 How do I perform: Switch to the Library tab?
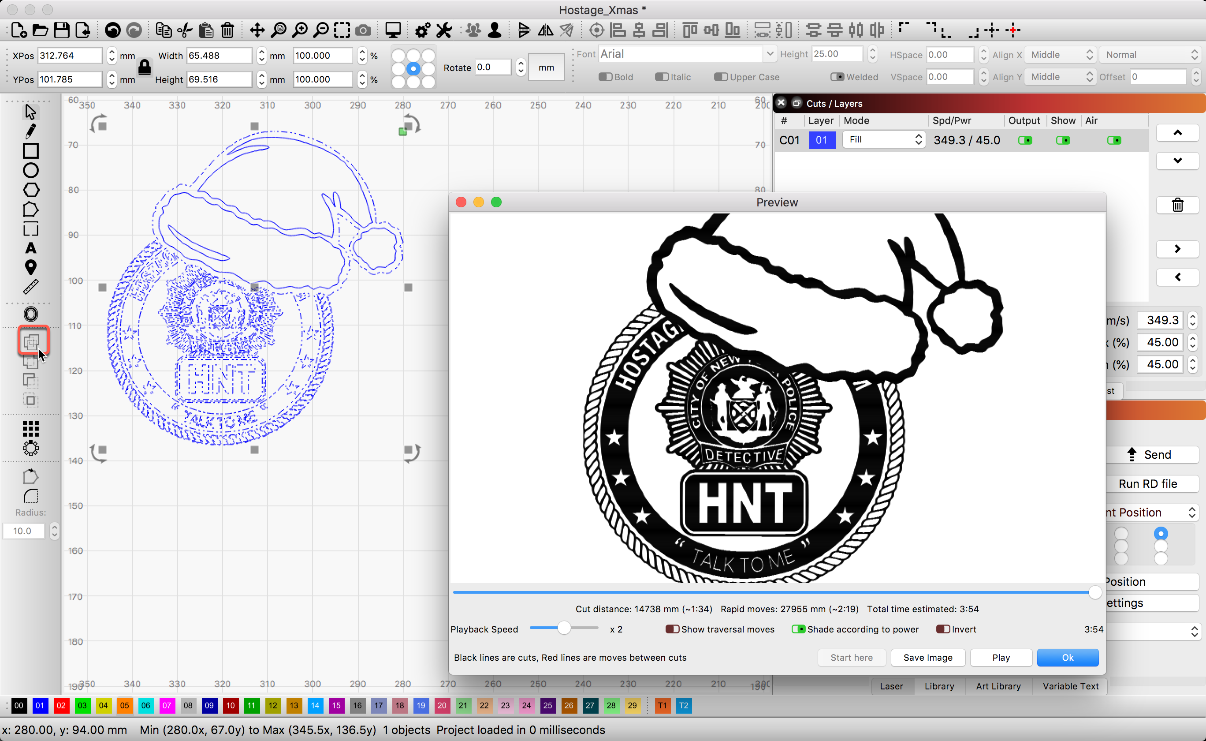point(938,686)
